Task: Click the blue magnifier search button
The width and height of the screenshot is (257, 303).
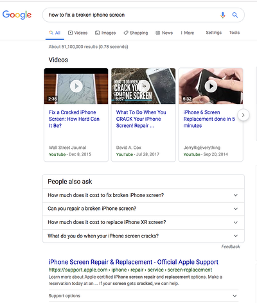Action: coord(235,15)
